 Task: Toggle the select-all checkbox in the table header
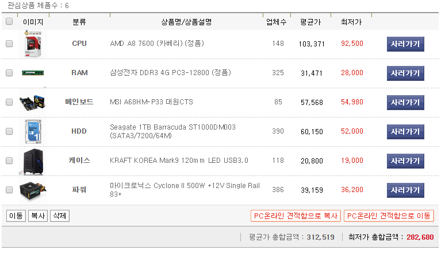click(x=9, y=22)
